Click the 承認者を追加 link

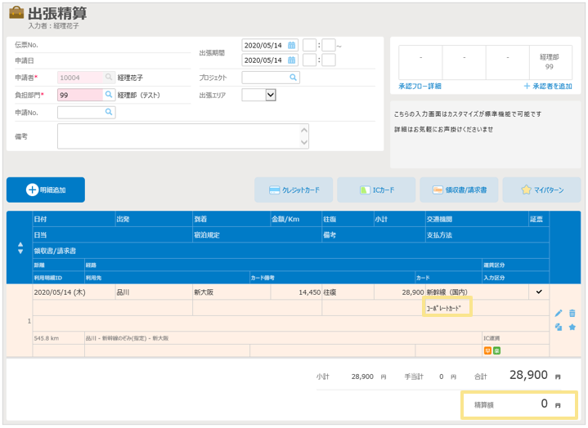[547, 86]
